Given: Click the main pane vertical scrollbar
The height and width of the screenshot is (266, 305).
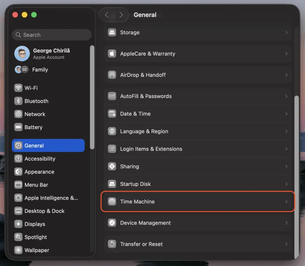Looking at the screenshot, I should click(296, 176).
